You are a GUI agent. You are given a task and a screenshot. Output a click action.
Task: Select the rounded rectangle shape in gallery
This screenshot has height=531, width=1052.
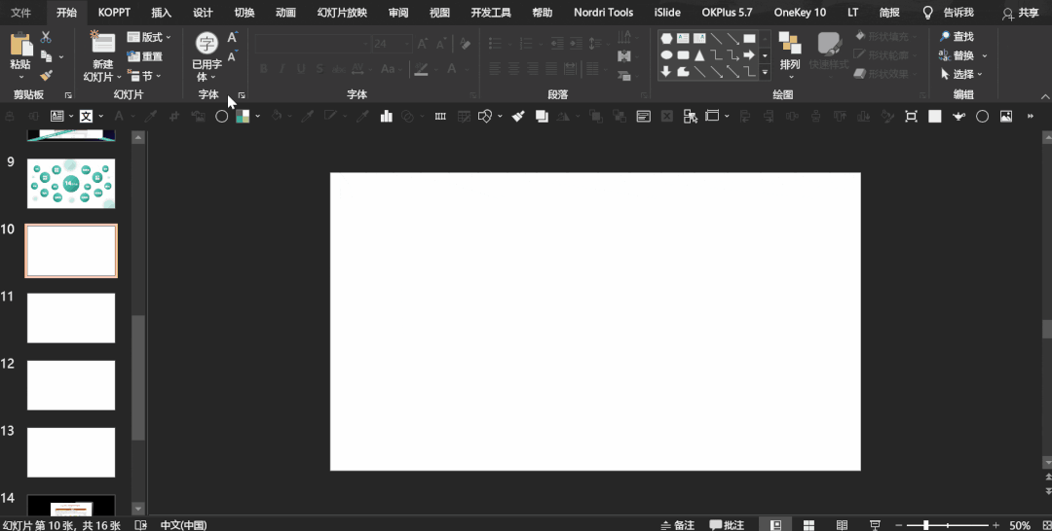tap(683, 54)
